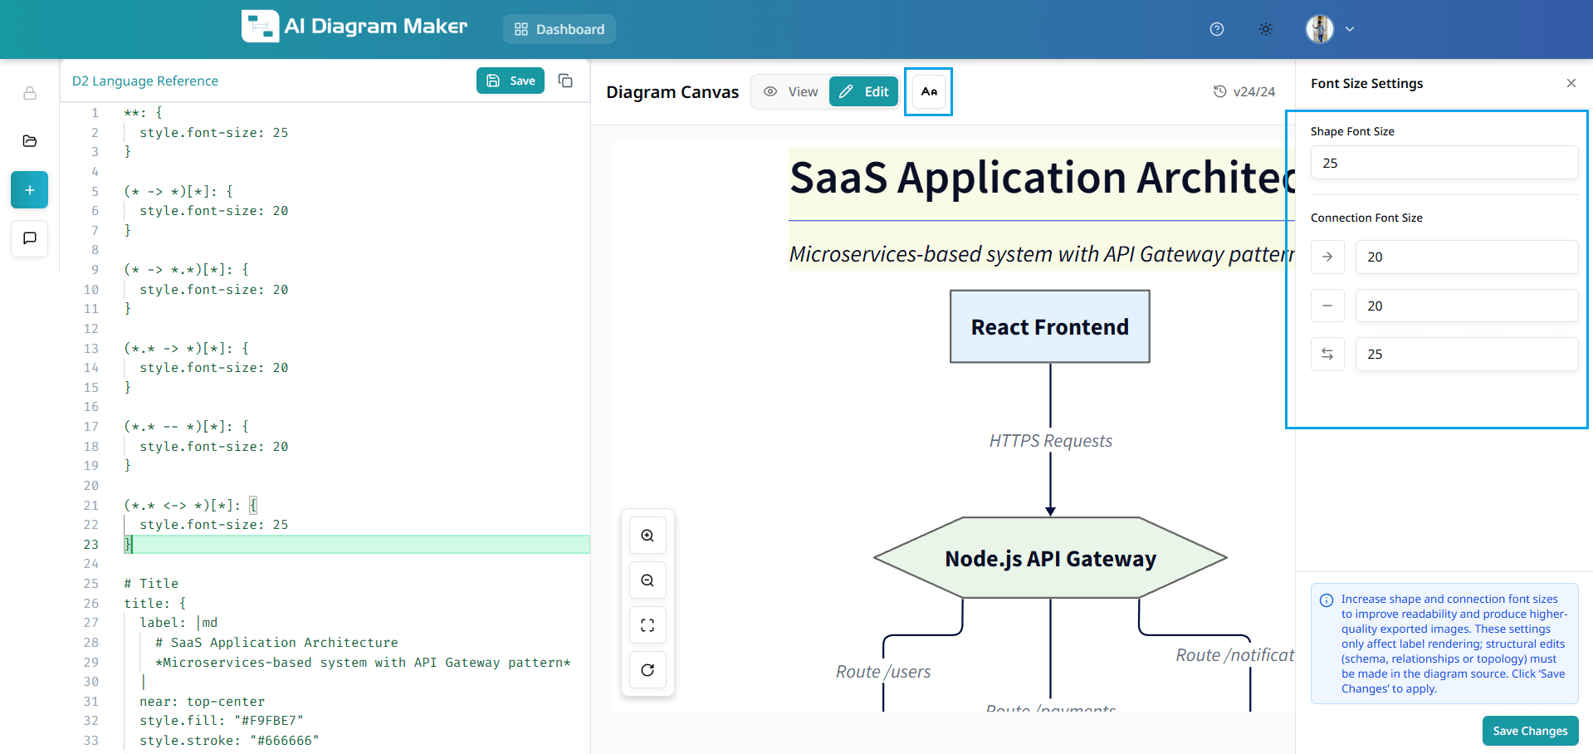Open the chat icon in left sidebar
Image resolution: width=1593 pixels, height=754 pixels.
tap(30, 238)
